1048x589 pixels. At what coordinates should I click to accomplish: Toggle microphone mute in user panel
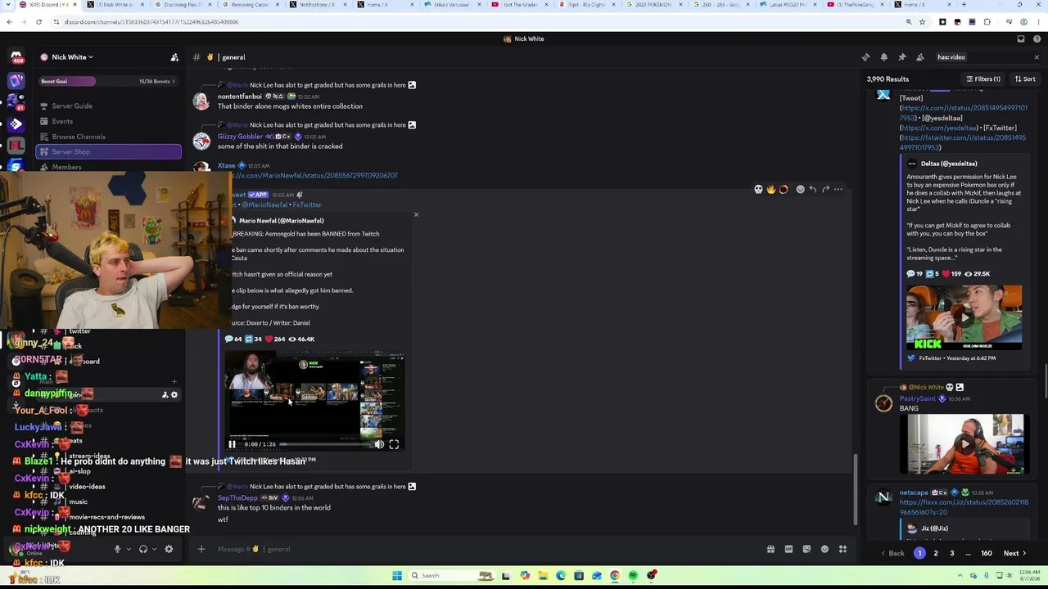(117, 549)
